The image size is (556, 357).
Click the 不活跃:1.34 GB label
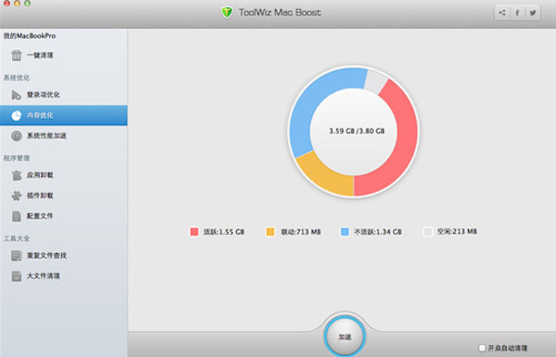(x=378, y=232)
